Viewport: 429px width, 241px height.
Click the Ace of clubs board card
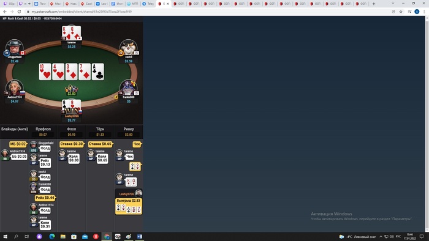[97, 72]
